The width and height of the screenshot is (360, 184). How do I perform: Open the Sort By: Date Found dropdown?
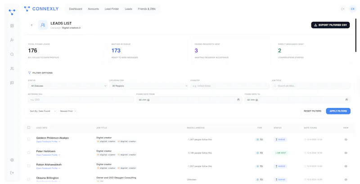[42, 111]
